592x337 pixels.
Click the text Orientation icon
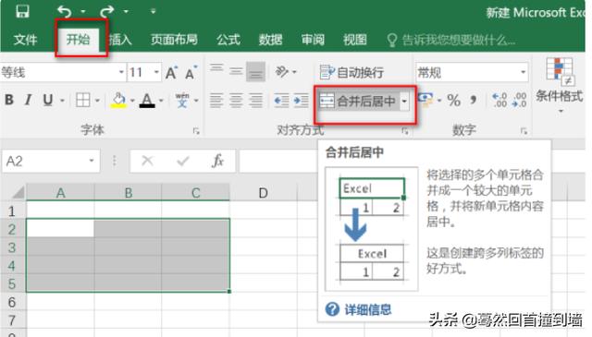[281, 71]
